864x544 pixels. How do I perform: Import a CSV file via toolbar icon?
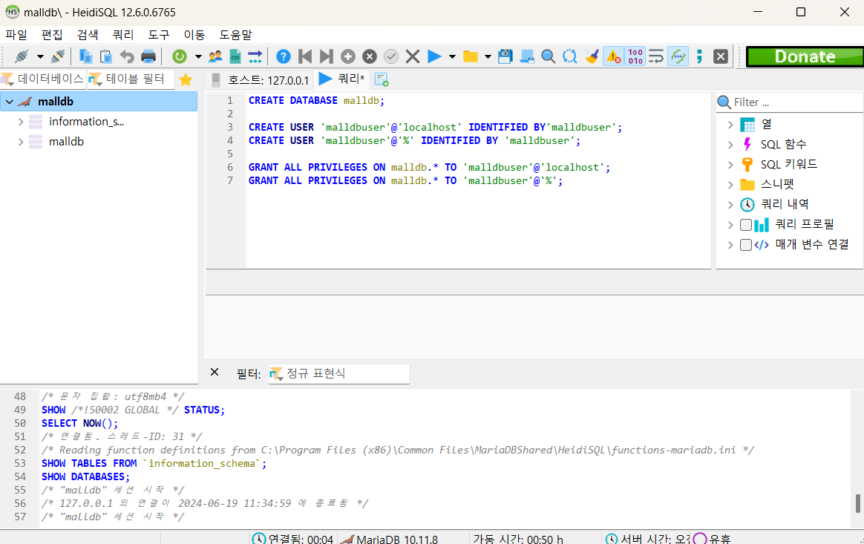[235, 56]
